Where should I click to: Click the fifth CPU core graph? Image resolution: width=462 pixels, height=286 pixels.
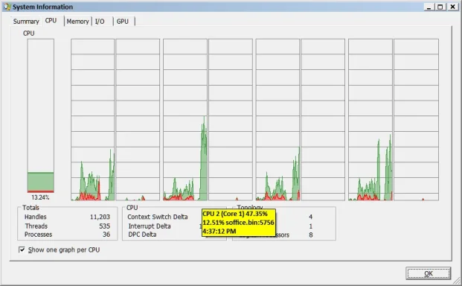277,120
